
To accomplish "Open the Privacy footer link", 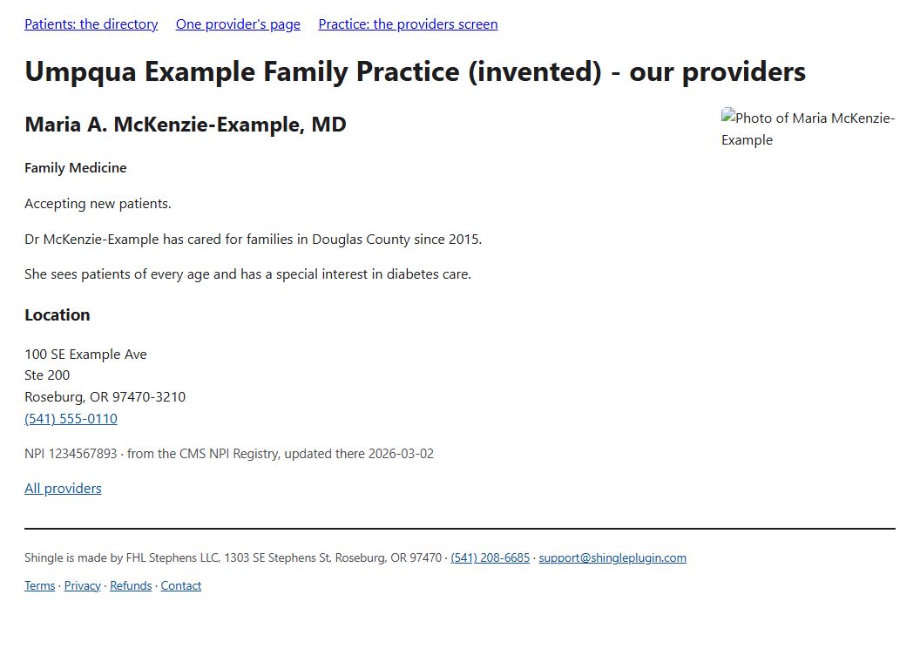I will click(83, 585).
